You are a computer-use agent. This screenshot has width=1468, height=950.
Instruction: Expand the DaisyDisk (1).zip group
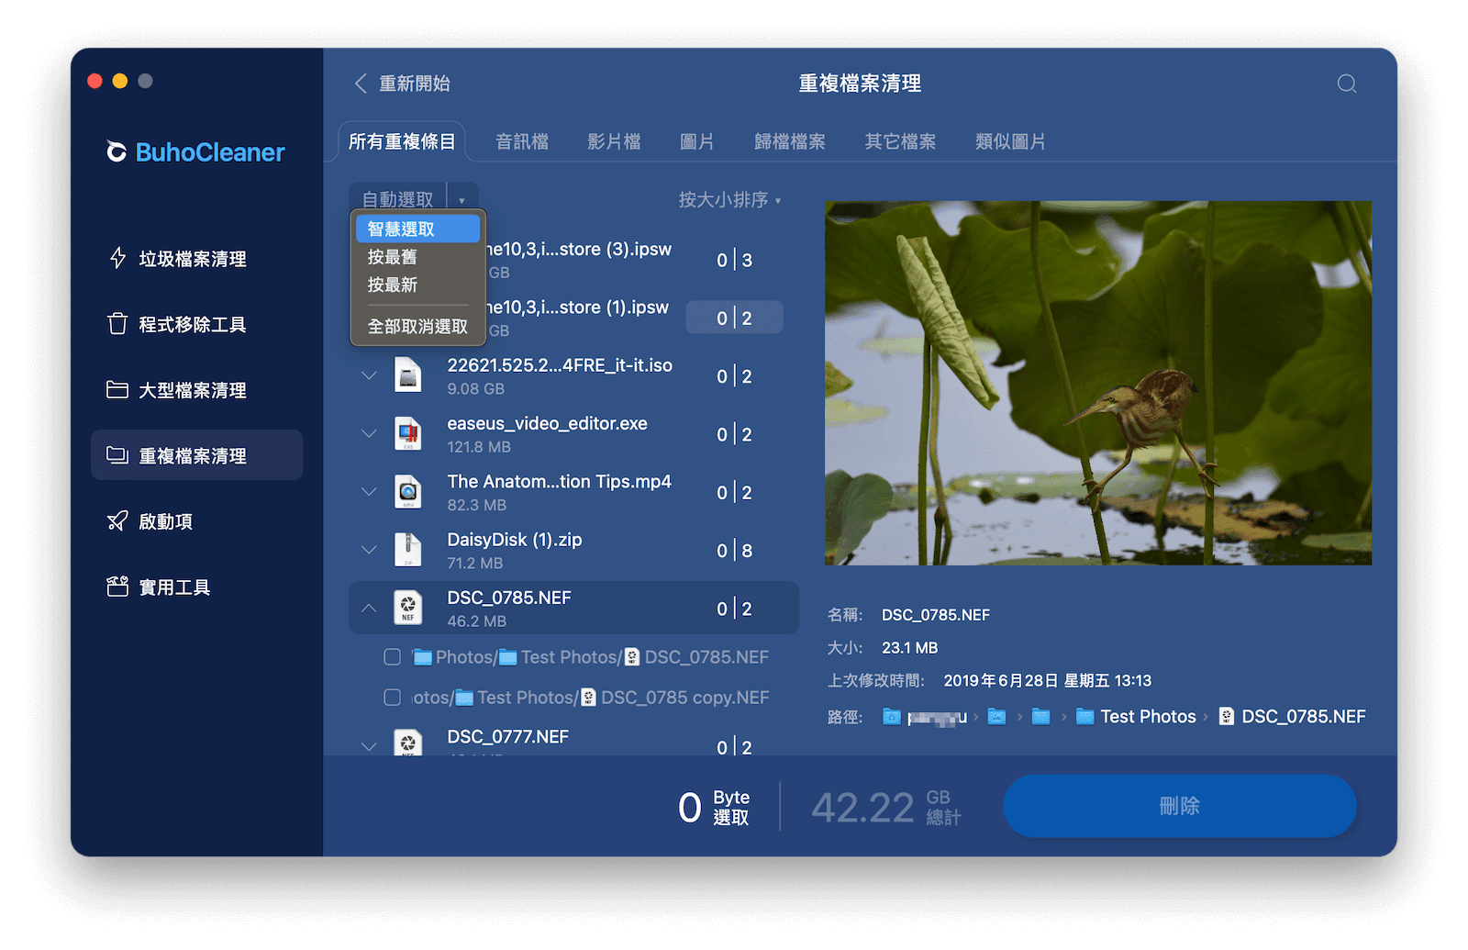(x=369, y=549)
